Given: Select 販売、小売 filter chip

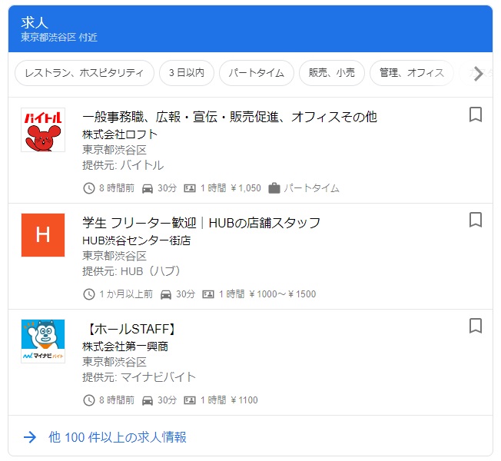Looking at the screenshot, I should 332,73.
